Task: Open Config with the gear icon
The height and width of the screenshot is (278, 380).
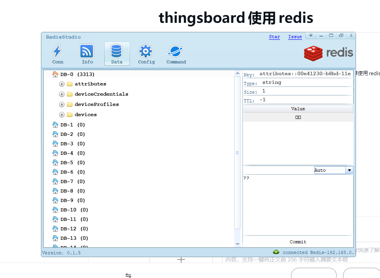Action: (x=146, y=51)
